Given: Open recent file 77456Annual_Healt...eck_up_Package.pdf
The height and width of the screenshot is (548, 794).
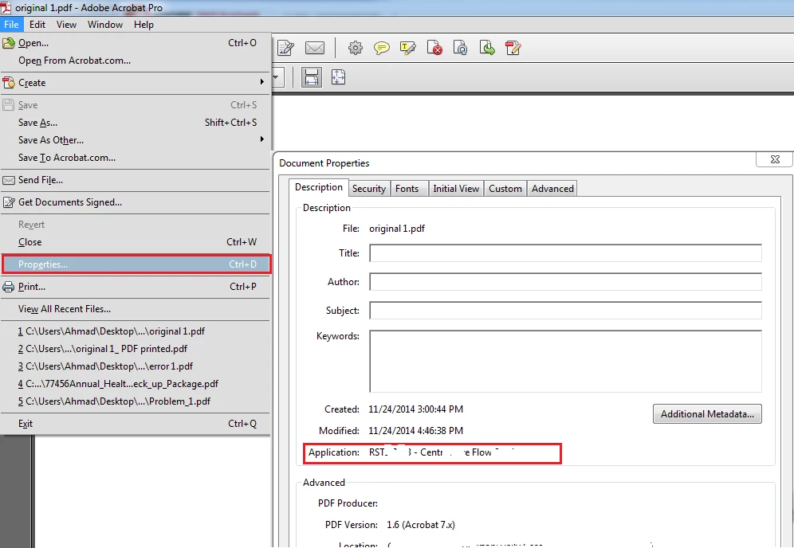Looking at the screenshot, I should tap(136, 384).
